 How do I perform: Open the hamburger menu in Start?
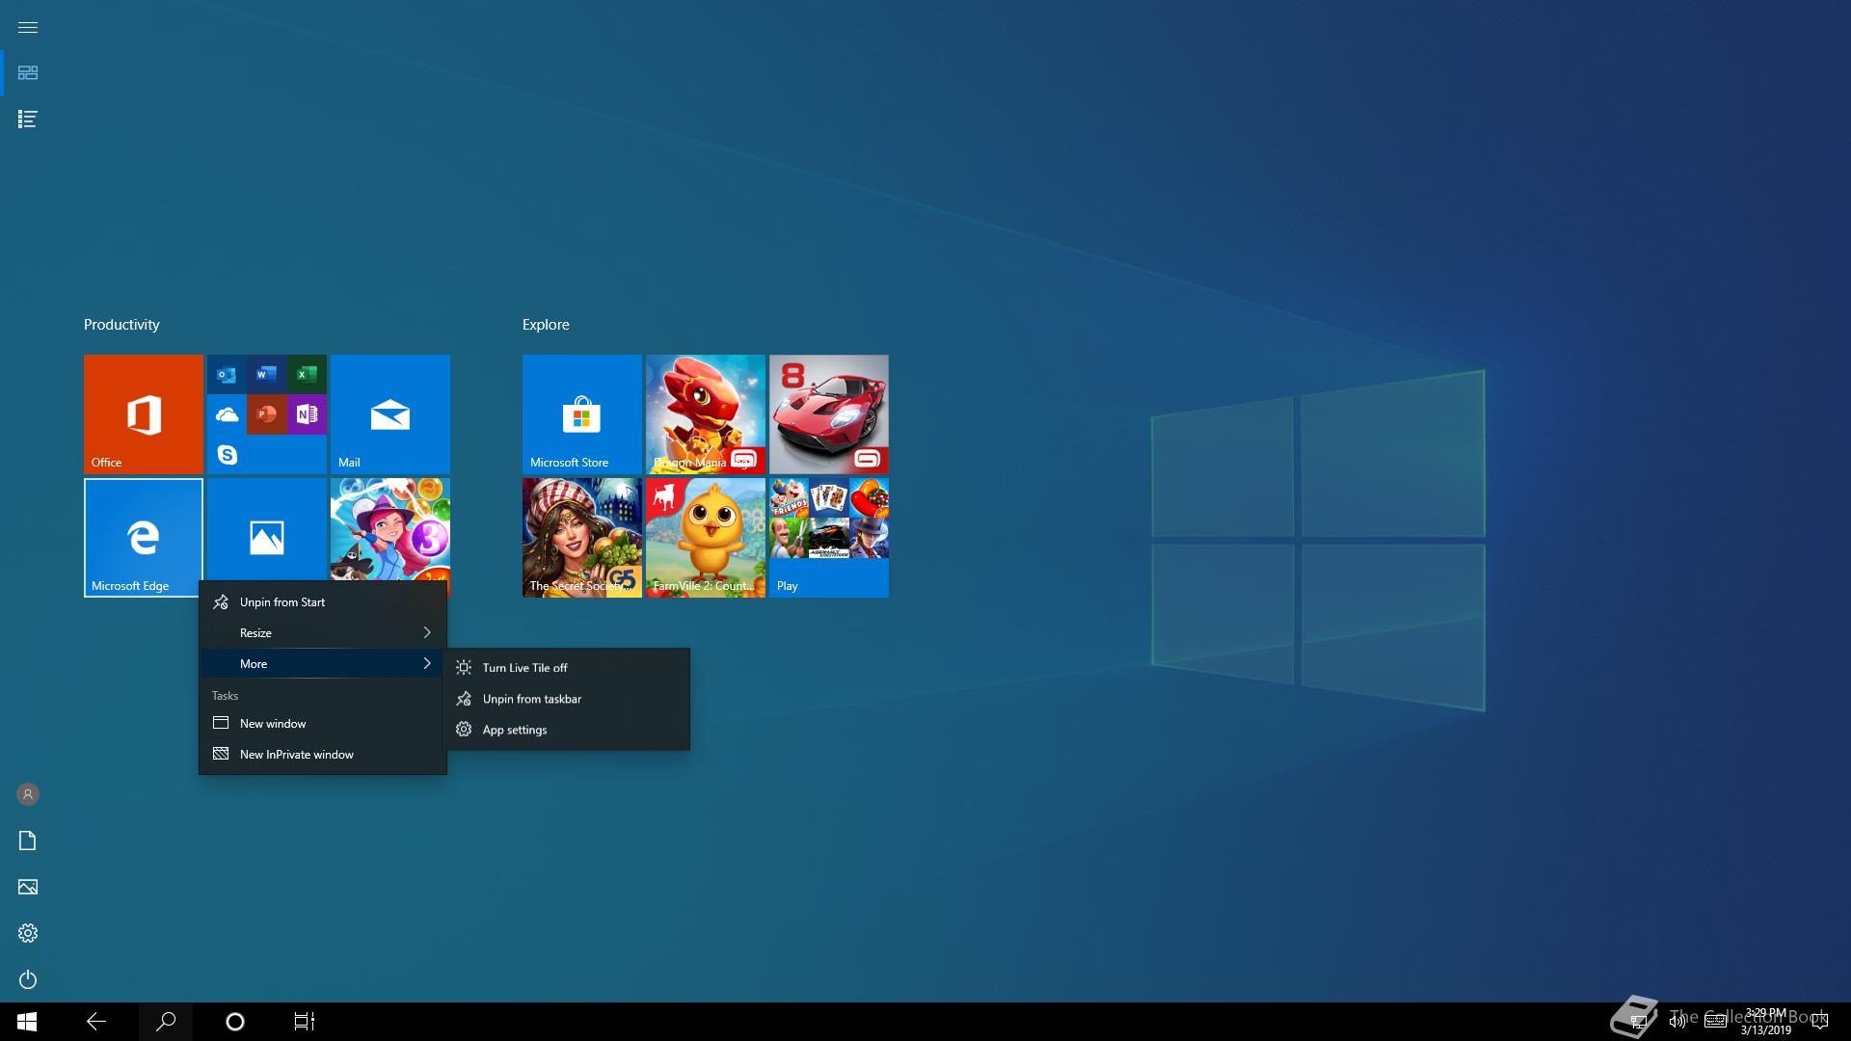[x=28, y=27]
